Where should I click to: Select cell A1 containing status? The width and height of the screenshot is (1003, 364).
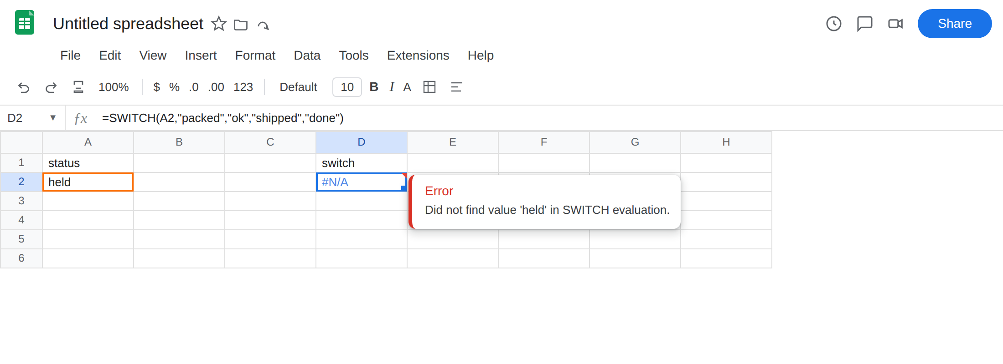pos(88,163)
